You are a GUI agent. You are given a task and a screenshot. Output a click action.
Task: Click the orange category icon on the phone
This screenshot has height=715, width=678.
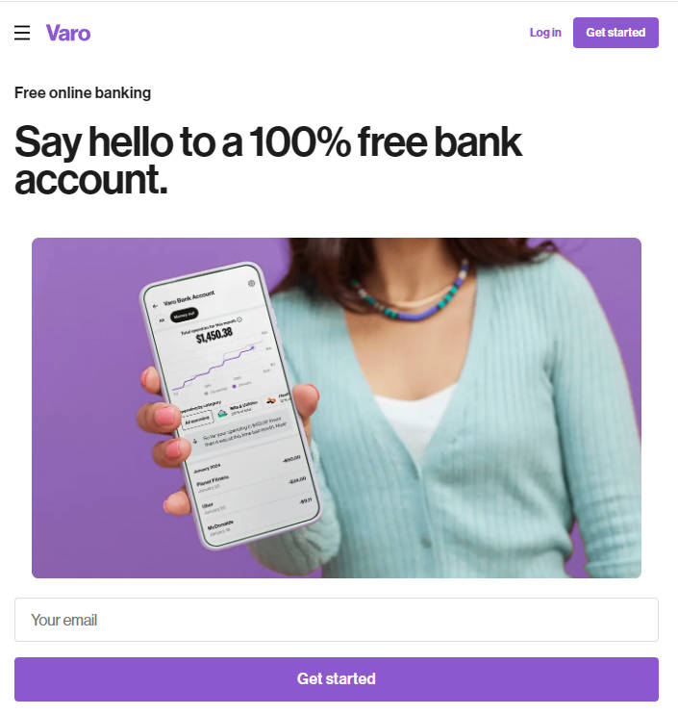click(271, 401)
